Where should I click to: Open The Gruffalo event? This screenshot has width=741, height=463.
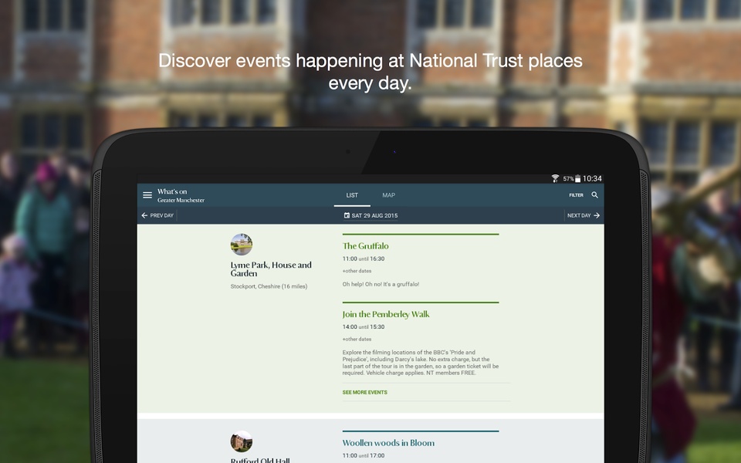click(365, 245)
